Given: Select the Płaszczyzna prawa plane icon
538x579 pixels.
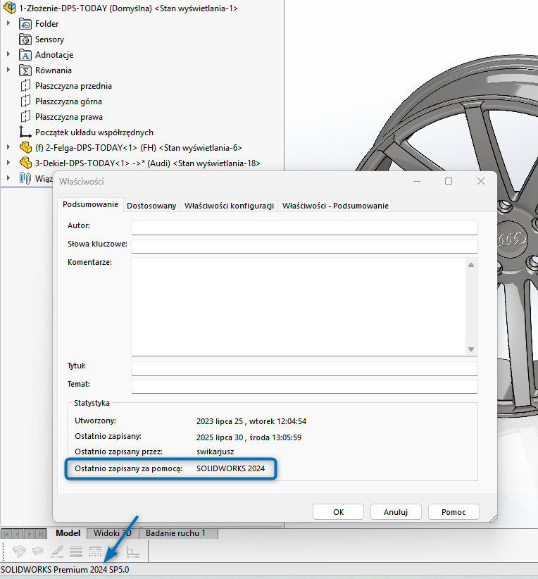Looking at the screenshot, I should 25,117.
